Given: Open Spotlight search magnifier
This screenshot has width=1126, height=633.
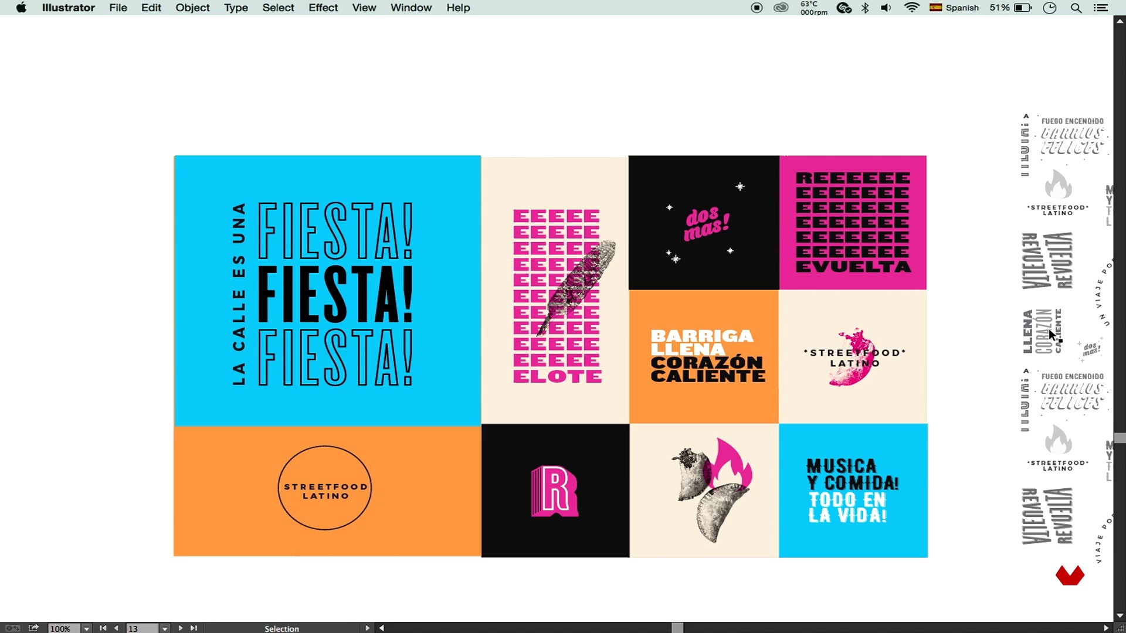Looking at the screenshot, I should point(1076,8).
